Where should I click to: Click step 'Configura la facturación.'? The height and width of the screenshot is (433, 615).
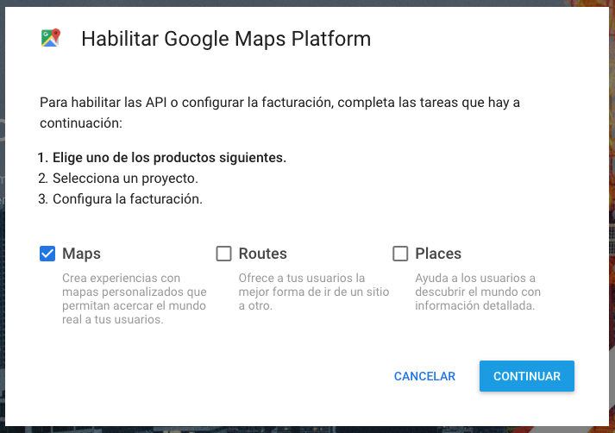point(128,199)
